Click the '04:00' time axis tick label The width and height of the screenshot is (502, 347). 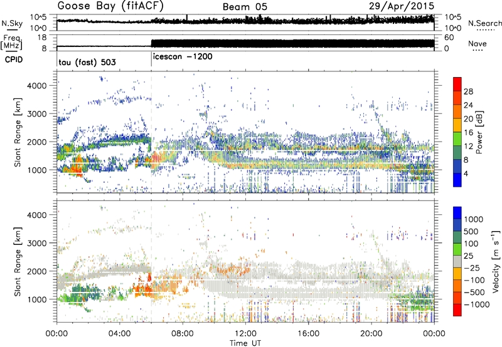(119, 334)
